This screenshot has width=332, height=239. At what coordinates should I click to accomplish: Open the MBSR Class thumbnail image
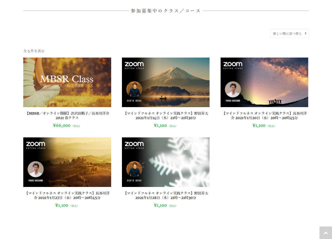[67, 82]
